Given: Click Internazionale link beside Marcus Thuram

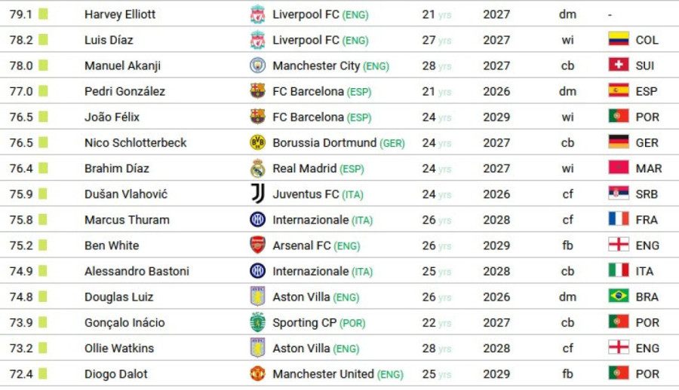Looking at the screenshot, I should click(310, 220).
